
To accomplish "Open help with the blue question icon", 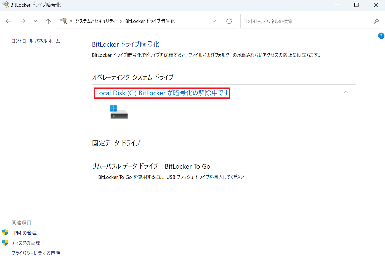I will click(381, 36).
